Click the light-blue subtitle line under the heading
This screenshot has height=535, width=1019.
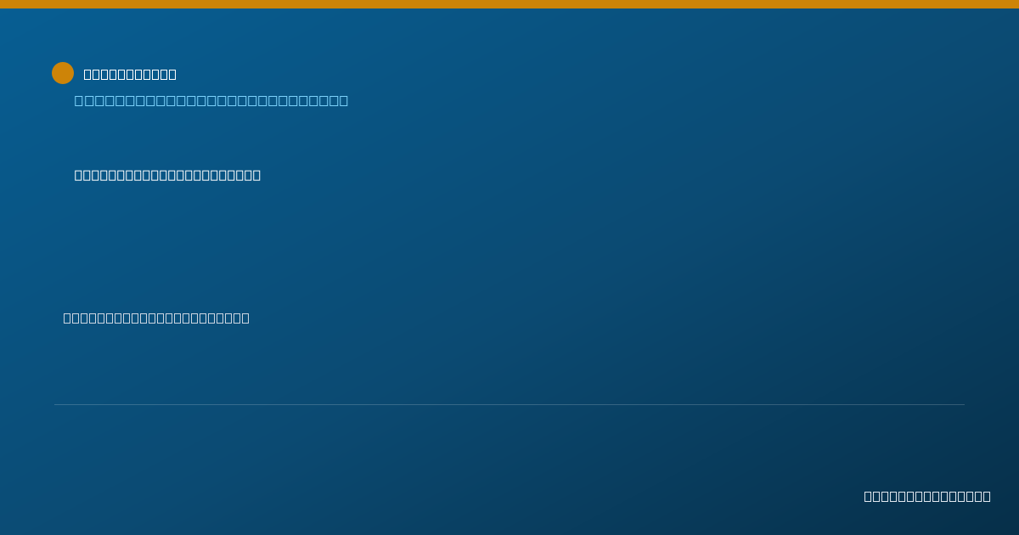pyautogui.click(x=211, y=101)
